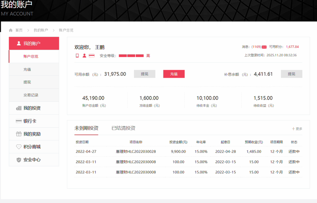The image size is (317, 203).
Task: Click the username 王鹏
Action: [x=100, y=47]
